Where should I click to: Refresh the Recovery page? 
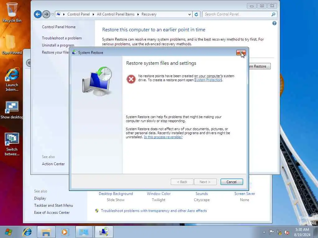coord(196,14)
